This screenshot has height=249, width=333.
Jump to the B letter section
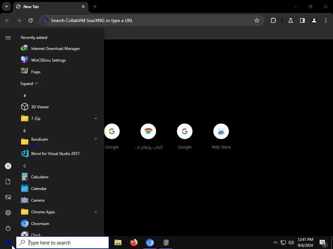[x=24, y=131]
